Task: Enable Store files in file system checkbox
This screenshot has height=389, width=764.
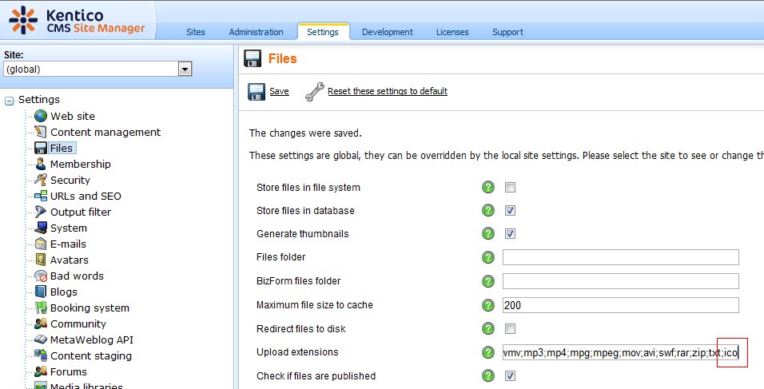Action: pos(510,188)
